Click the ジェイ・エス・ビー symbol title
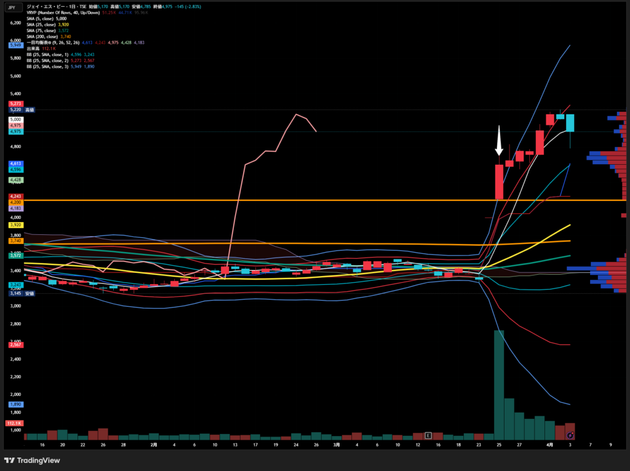This screenshot has width=630, height=471. coord(55,6)
